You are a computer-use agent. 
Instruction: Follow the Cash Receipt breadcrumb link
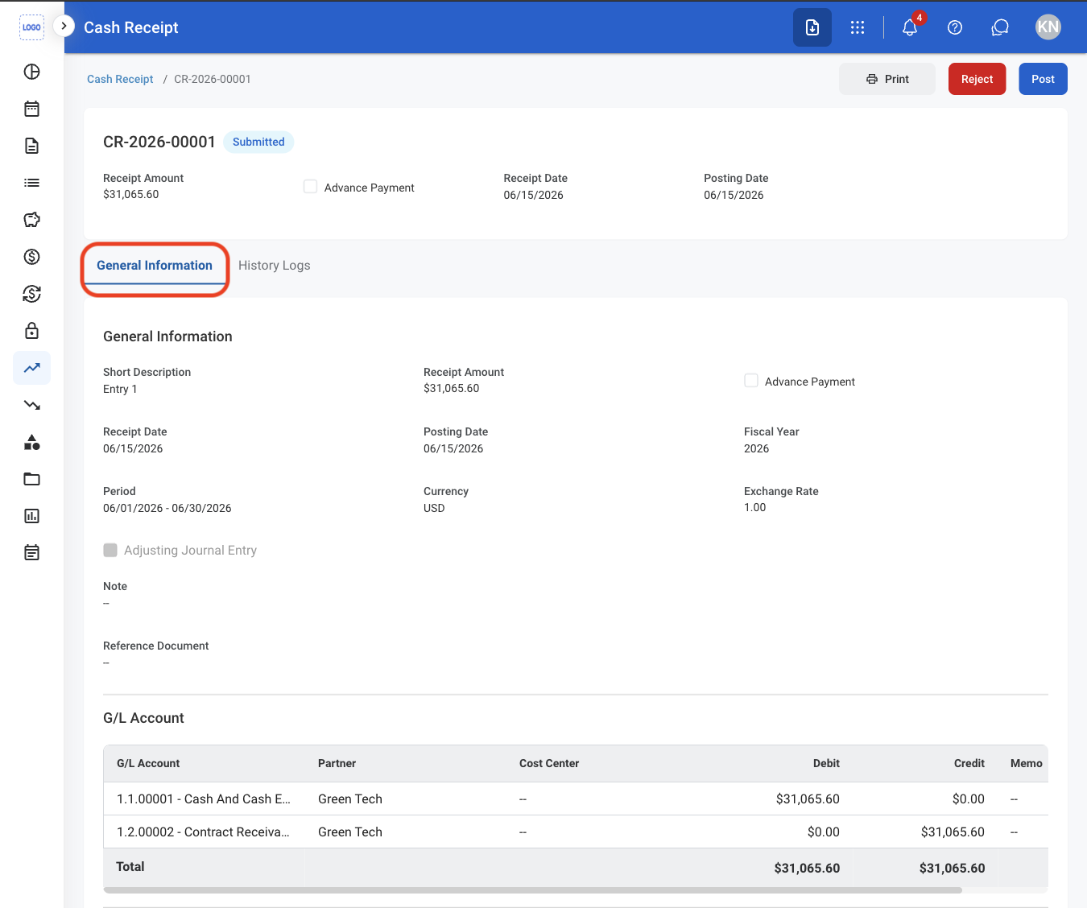coord(120,79)
